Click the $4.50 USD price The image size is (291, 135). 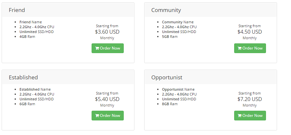point(249,32)
